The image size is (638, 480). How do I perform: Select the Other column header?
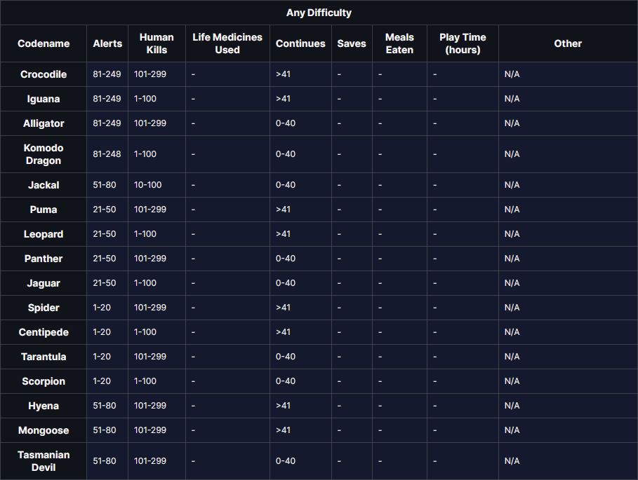568,43
